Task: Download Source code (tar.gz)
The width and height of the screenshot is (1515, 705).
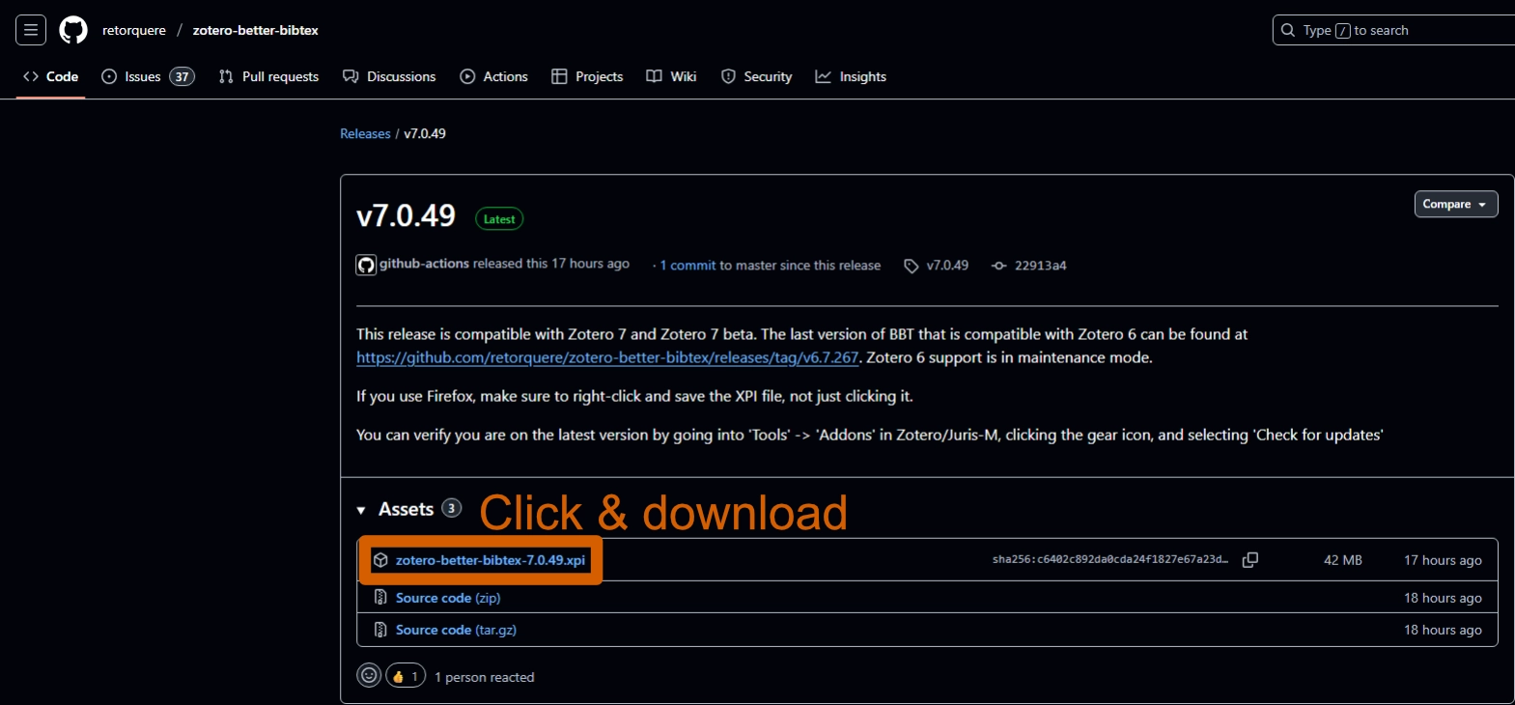Action: pos(455,630)
